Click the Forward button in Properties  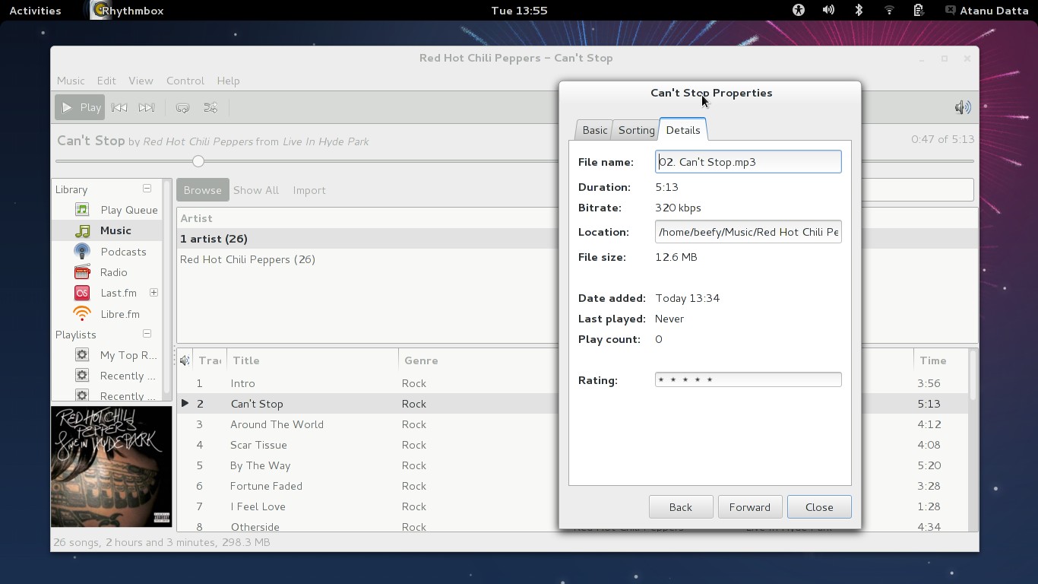tap(749, 507)
